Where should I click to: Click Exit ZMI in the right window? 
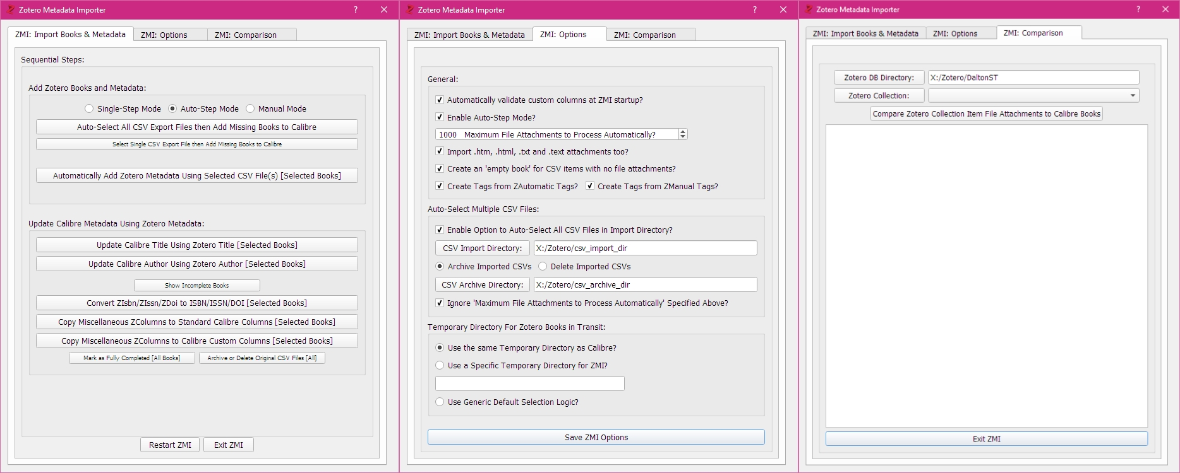(x=987, y=439)
